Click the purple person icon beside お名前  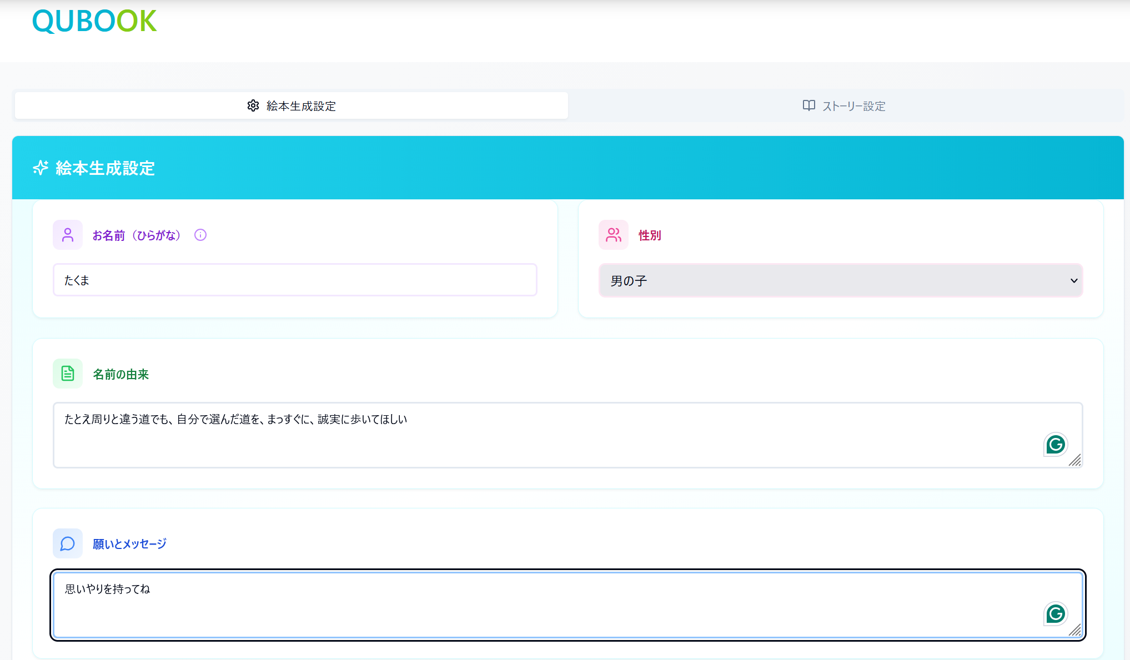tap(68, 235)
